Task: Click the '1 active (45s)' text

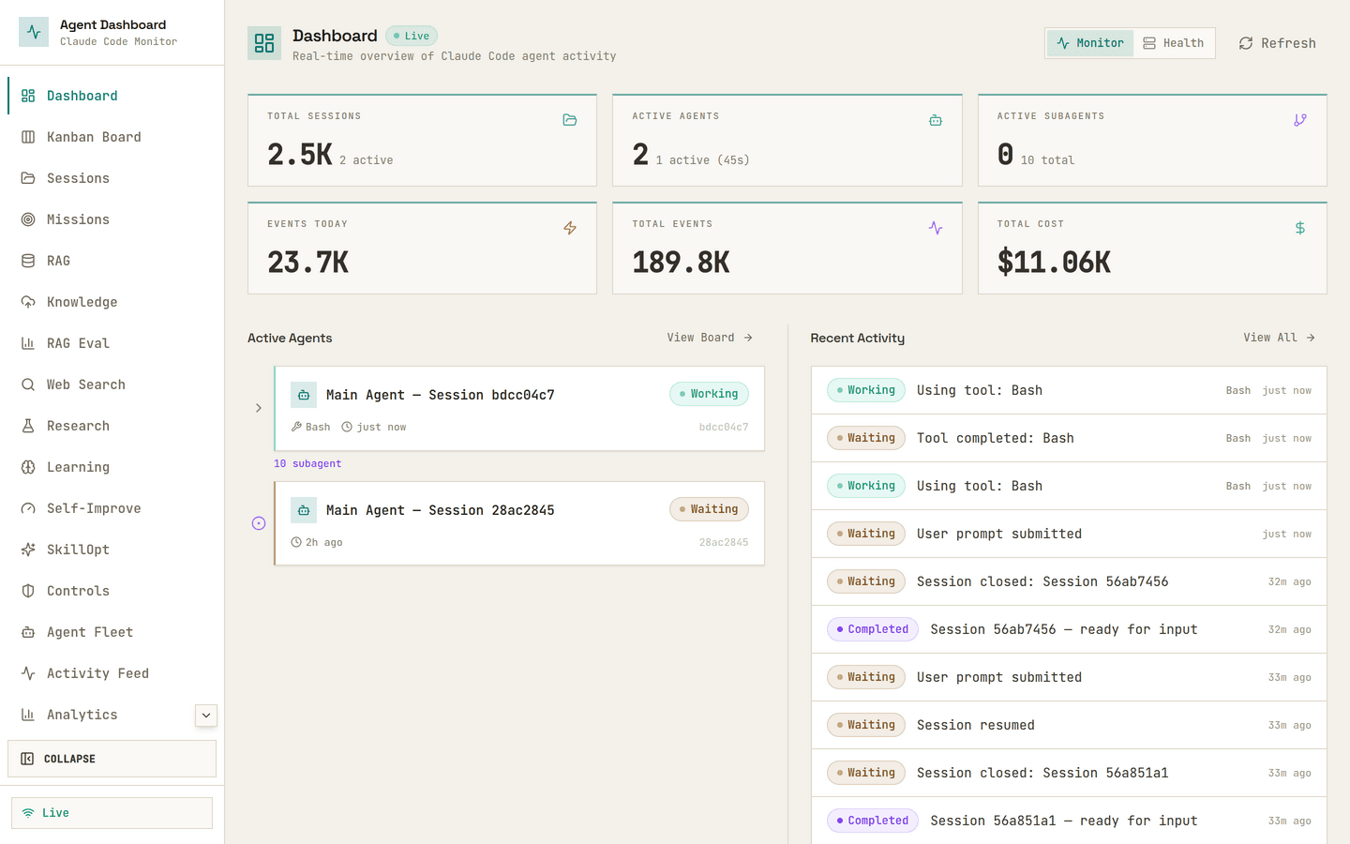Action: click(702, 160)
